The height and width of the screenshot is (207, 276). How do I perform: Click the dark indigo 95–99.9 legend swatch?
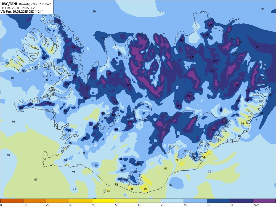pos(241,201)
